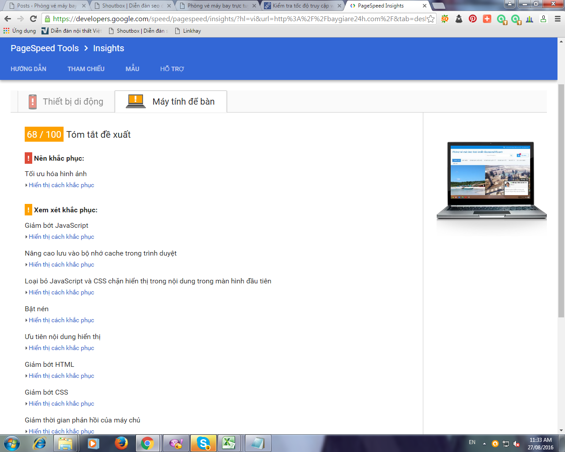Open the Chrome hamburger menu
Screen dimensions: 565x452
pos(557,19)
